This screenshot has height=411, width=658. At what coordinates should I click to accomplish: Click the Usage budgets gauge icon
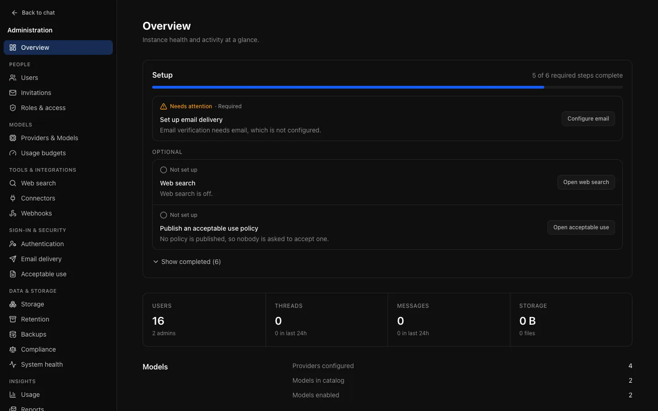point(13,153)
